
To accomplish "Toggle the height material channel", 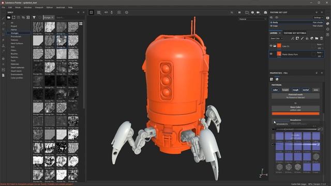I will click(x=285, y=90).
